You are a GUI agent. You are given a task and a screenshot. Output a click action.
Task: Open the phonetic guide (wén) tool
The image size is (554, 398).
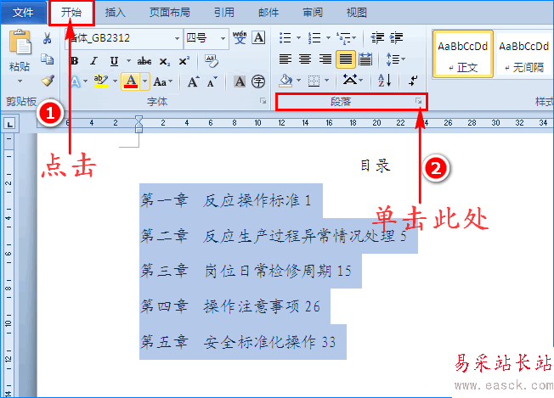(240, 37)
